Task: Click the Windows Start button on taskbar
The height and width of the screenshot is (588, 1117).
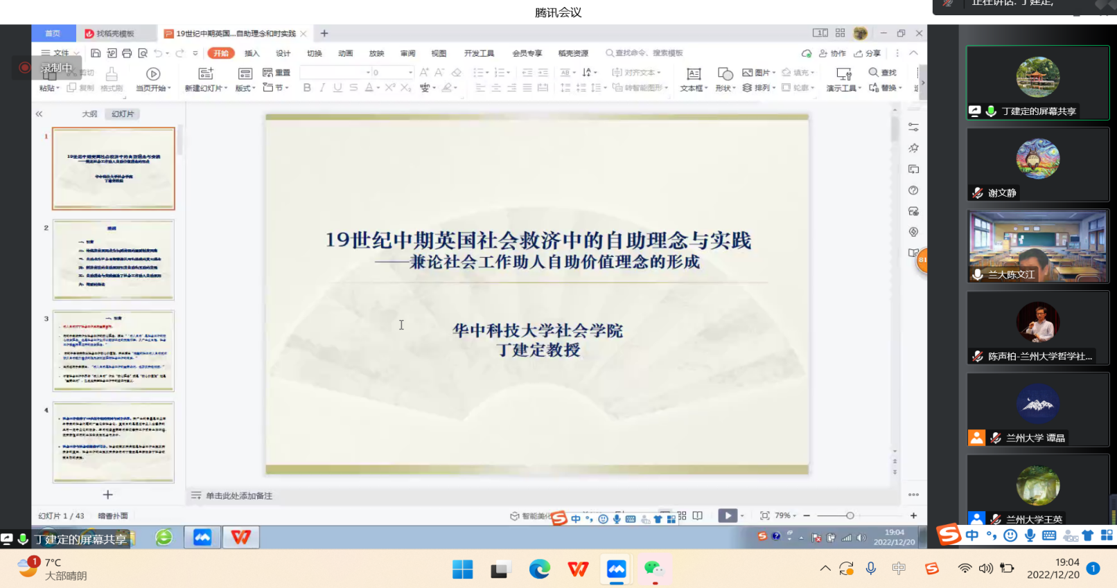Action: [x=462, y=569]
